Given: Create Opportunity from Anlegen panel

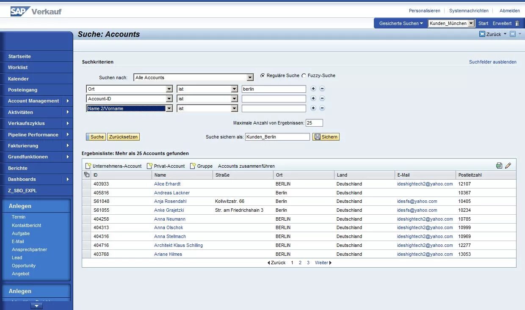Looking at the screenshot, I should [24, 266].
